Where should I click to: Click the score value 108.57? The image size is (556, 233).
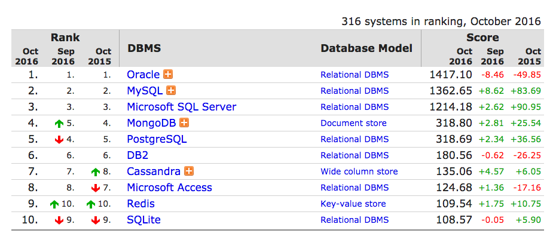[x=454, y=220]
